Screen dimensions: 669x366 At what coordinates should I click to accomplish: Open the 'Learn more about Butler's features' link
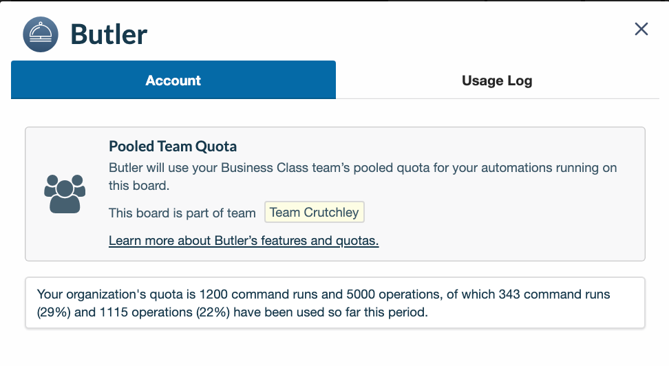pos(244,241)
